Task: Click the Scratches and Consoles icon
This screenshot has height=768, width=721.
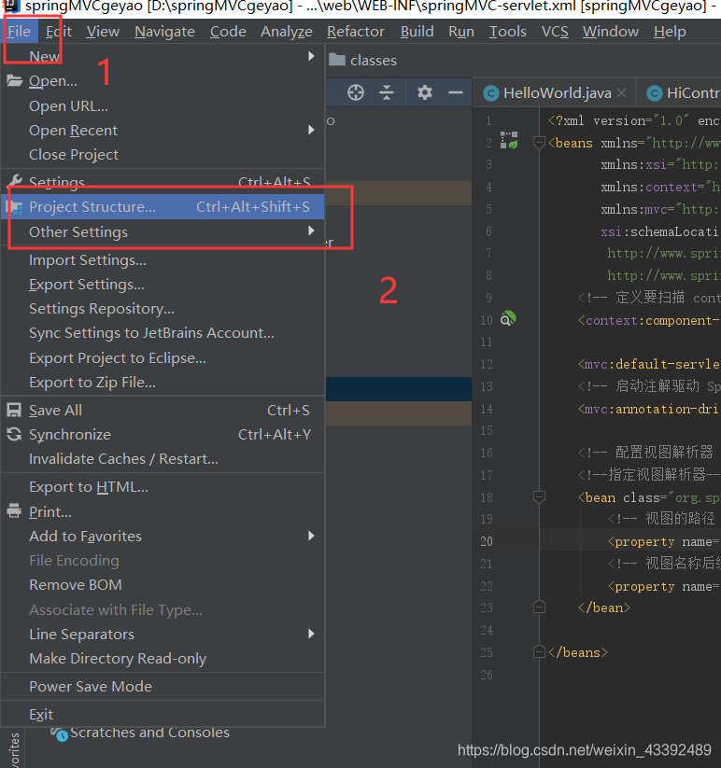Action: tap(60, 733)
